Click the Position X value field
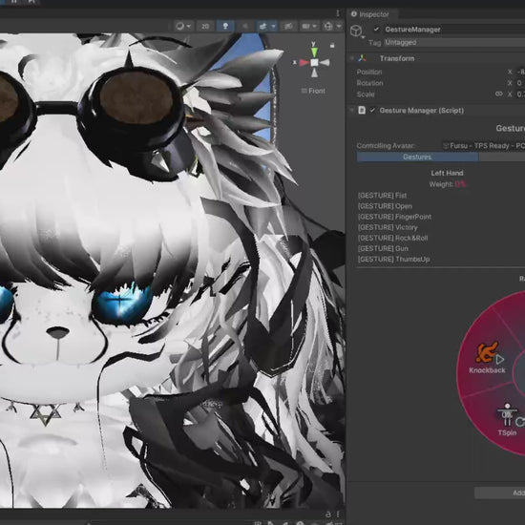 (521, 72)
